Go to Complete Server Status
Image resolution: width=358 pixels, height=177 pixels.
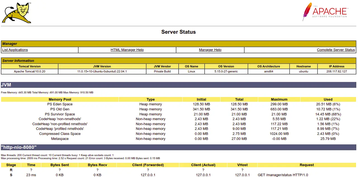(x=336, y=50)
